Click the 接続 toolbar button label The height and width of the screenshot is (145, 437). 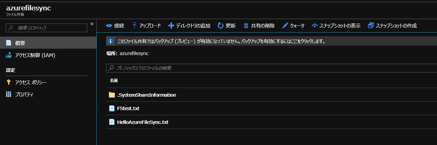click(x=119, y=26)
